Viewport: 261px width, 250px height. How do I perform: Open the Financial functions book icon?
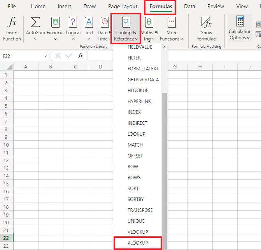(x=56, y=22)
